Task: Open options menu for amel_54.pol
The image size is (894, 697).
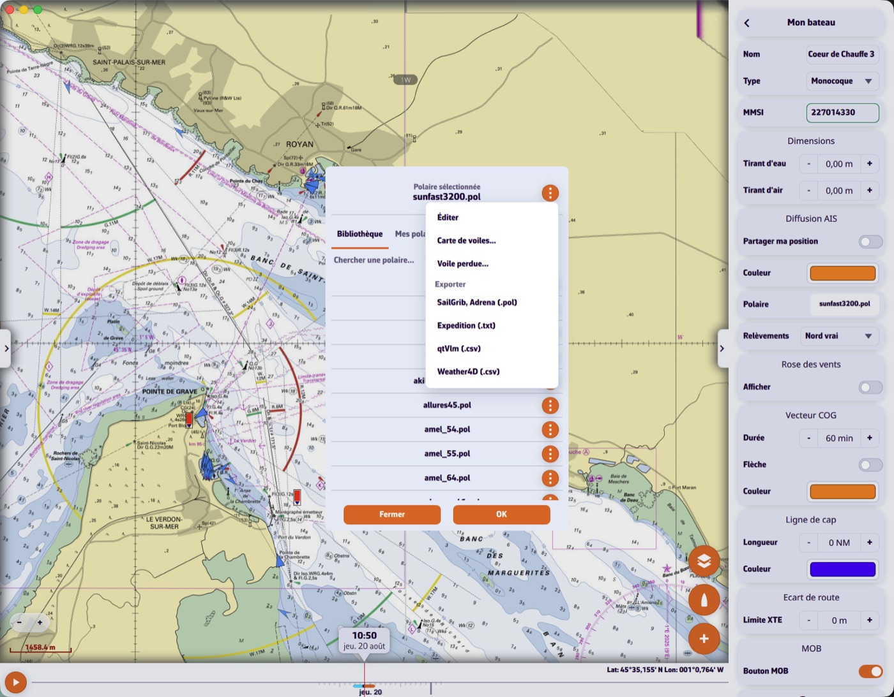Action: [x=550, y=430]
